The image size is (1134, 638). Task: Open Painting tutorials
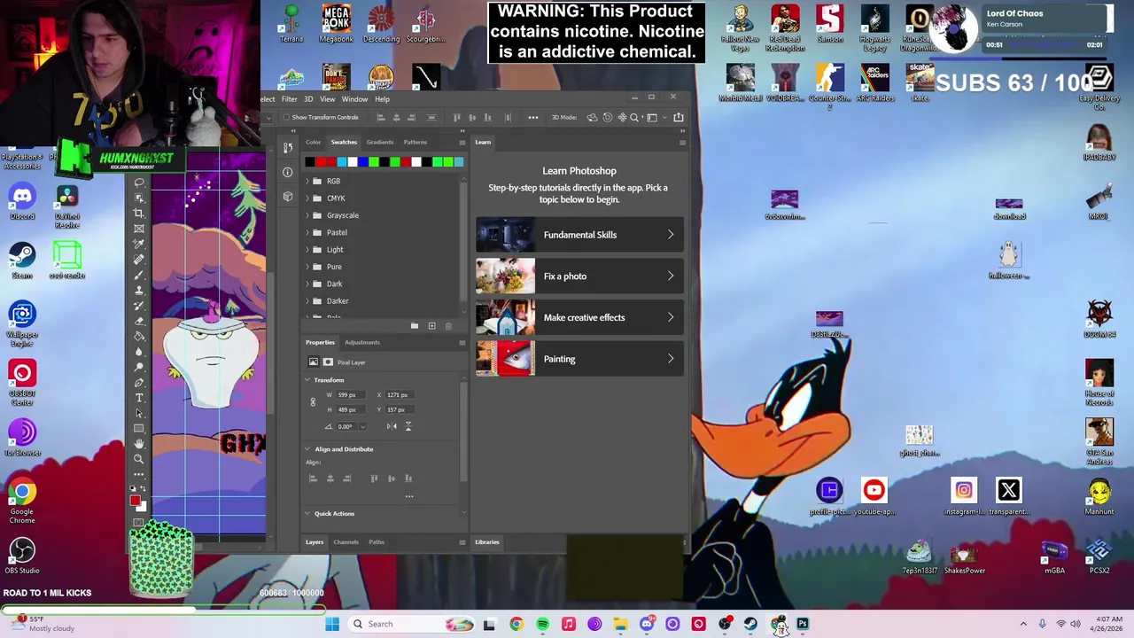click(579, 359)
